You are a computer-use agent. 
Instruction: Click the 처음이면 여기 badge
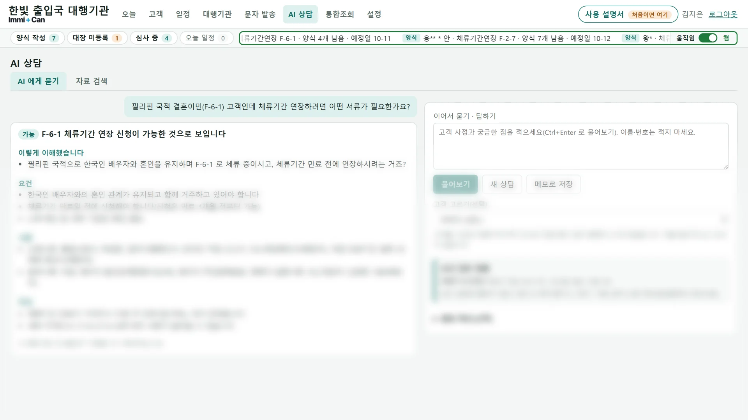click(x=649, y=15)
